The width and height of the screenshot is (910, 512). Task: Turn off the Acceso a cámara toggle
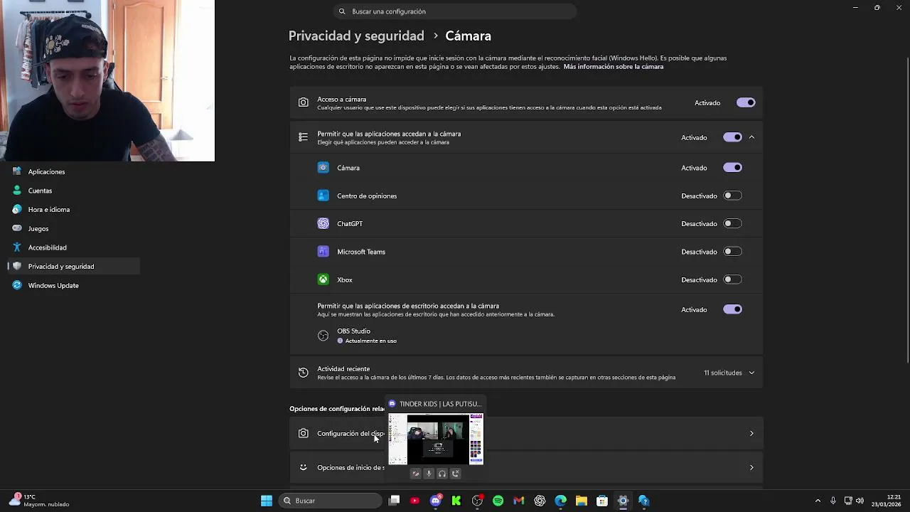pyautogui.click(x=746, y=102)
